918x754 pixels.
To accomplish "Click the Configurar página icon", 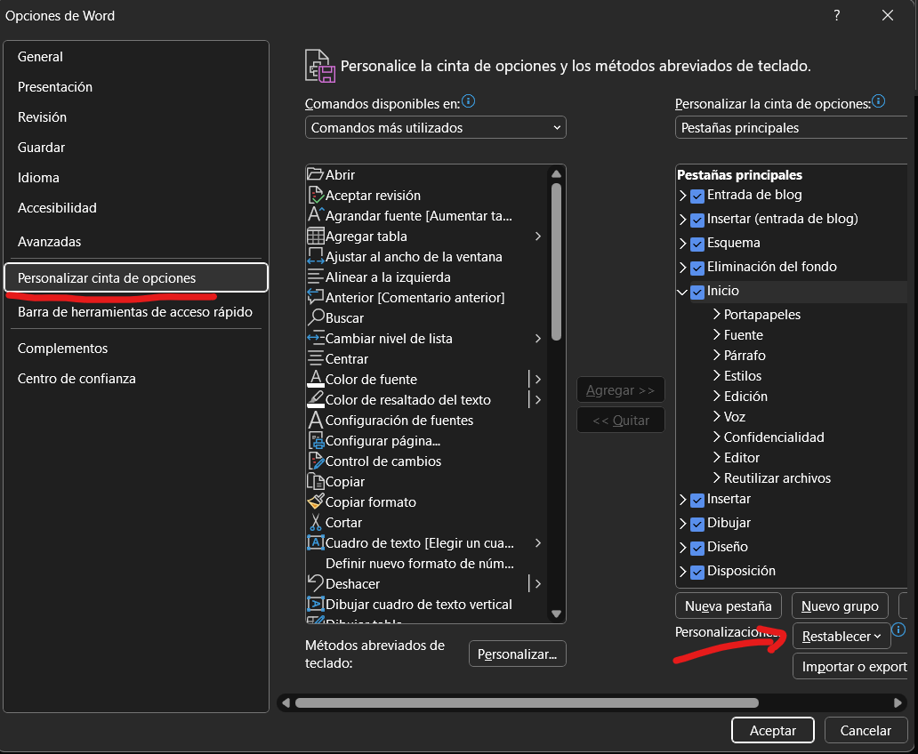I will pyautogui.click(x=315, y=440).
